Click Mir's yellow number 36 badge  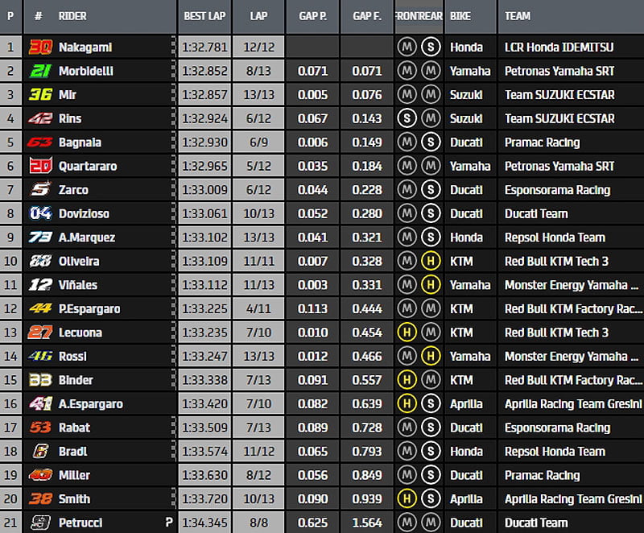pos(40,95)
